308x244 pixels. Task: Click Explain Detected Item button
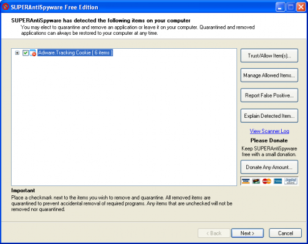[269, 116]
